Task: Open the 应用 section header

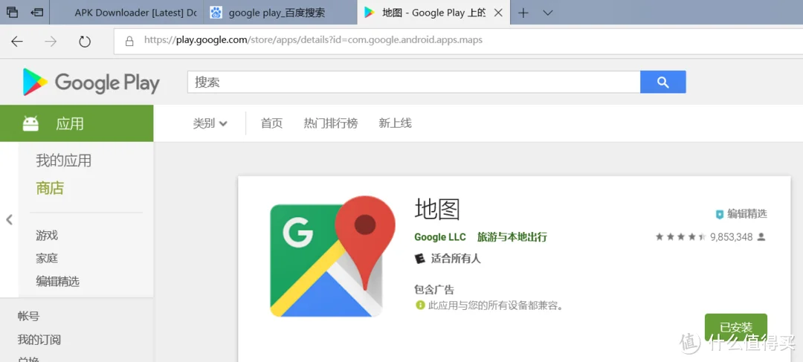Action: (x=77, y=123)
